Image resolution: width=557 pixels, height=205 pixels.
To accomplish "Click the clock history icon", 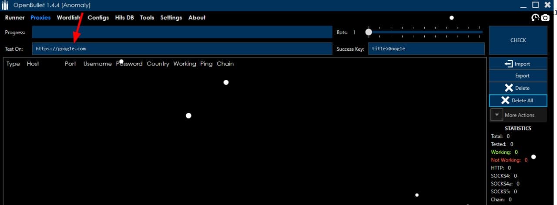I will coord(535,18).
